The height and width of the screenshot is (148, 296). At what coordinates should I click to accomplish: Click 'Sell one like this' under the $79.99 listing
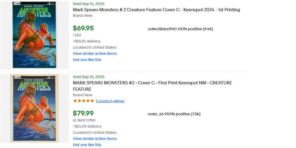[87, 145]
